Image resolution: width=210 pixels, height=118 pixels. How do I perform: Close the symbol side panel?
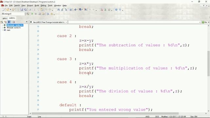pyautogui.click(x=27, y=22)
